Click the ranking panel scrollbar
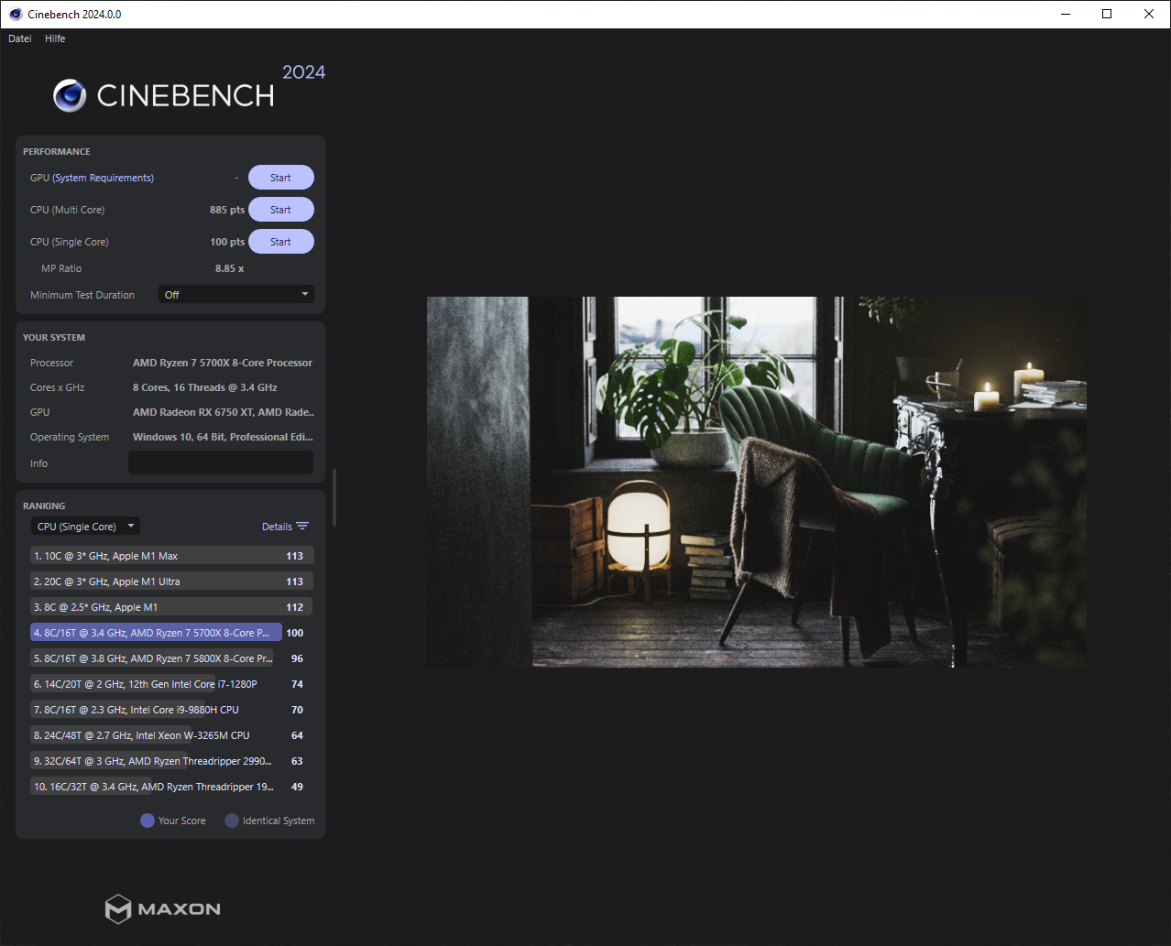 334,497
